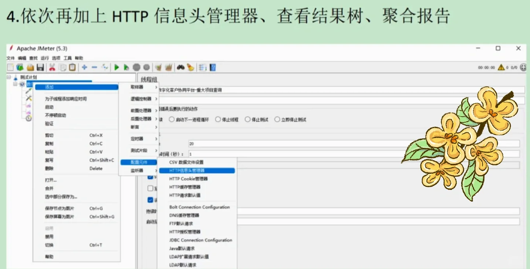Click the Cut scissors toolbar icon

(x=52, y=67)
